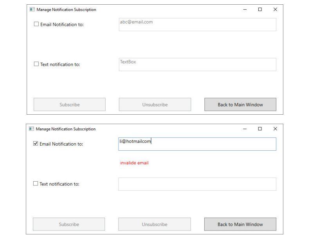Image resolution: width=310 pixels, height=245 pixels.
Task: Minimize the top Manage Notification window
Action: pos(245,9)
